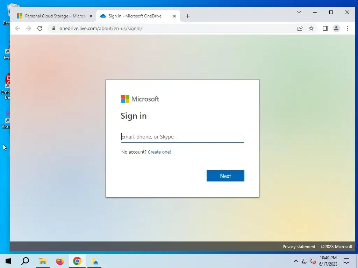Viewport: 358px width, 268px height.
Task: Click the ©2023 Microsoft footer text
Action: click(337, 247)
